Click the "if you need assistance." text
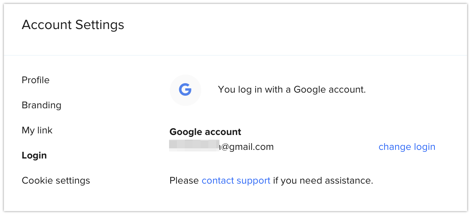 (323, 180)
